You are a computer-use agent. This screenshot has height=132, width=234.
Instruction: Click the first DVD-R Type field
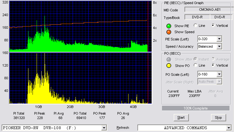point(197,17)
